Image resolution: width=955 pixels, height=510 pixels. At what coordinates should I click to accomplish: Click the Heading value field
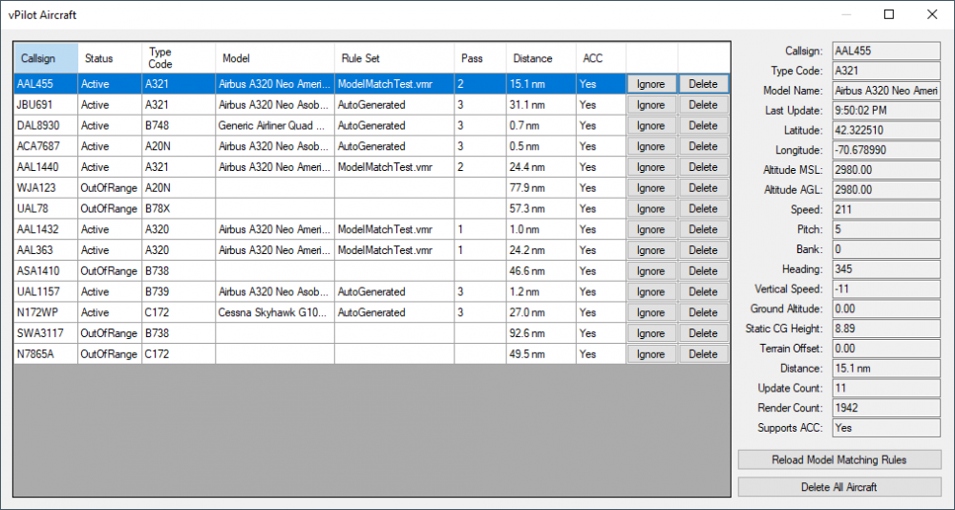pyautogui.click(x=885, y=269)
